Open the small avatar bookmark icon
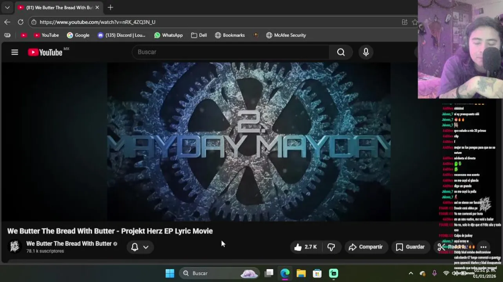The width and height of the screenshot is (503, 282). [x=256, y=35]
